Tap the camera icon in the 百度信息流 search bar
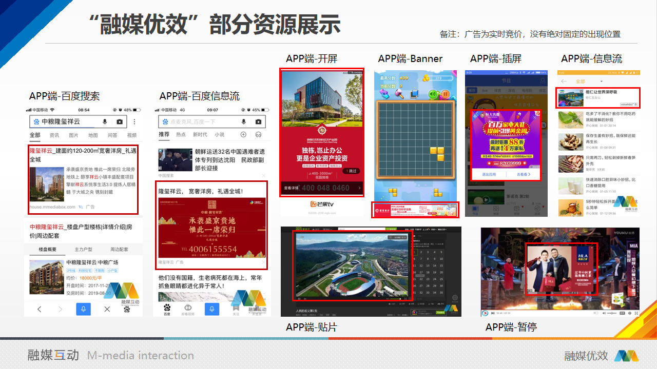Screen dimensions: 657x369 tap(258, 121)
